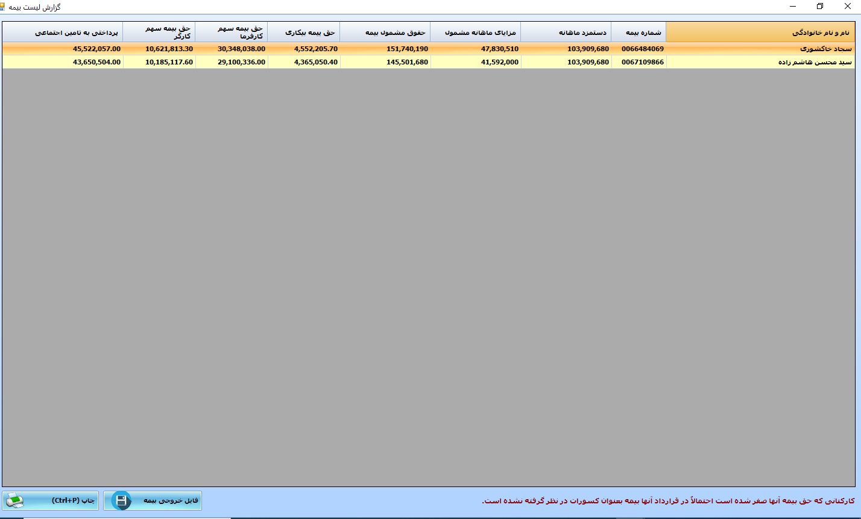Click the شماره بیمه column header
861x519 pixels.
click(x=639, y=32)
